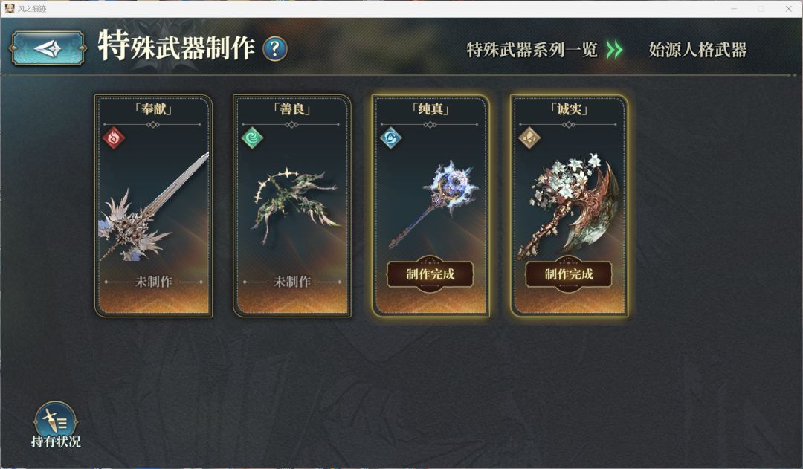Click the 「诚实」 card title
Viewport: 803px width, 469px height.
(x=569, y=109)
